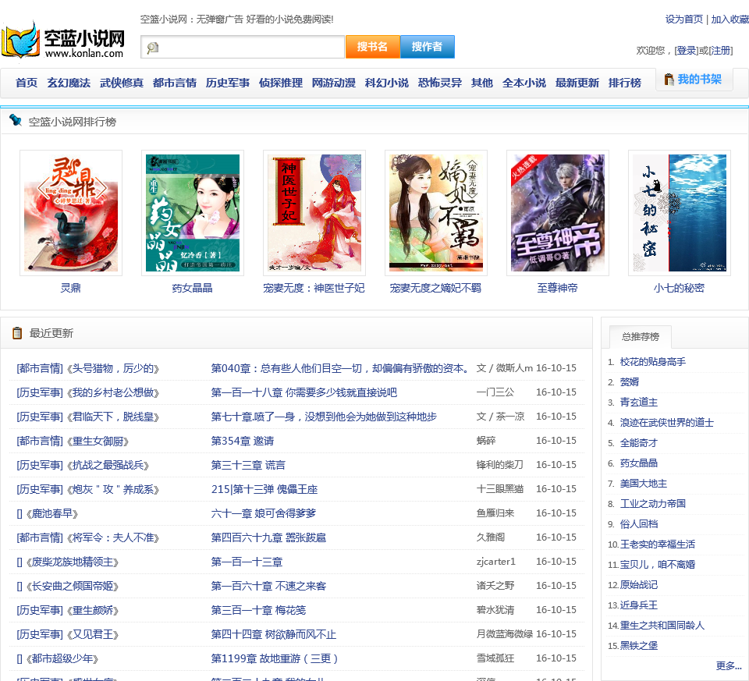The width and height of the screenshot is (749, 681).
Task: Focus the book search input field
Action: pos(243,47)
